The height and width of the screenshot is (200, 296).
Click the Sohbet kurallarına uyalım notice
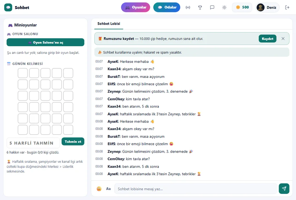pos(192,52)
